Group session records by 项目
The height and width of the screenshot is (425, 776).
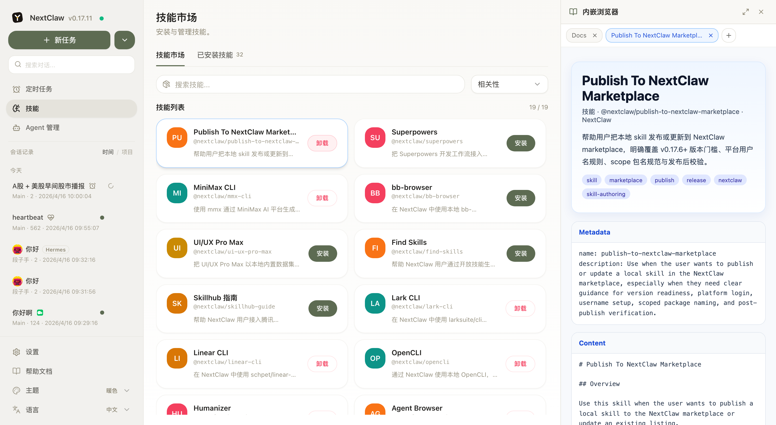[127, 152]
